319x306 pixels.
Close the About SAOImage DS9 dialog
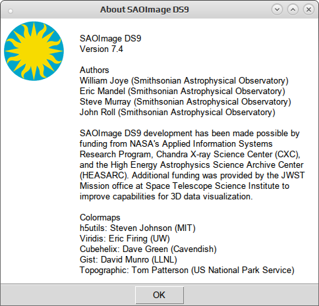click(308, 10)
